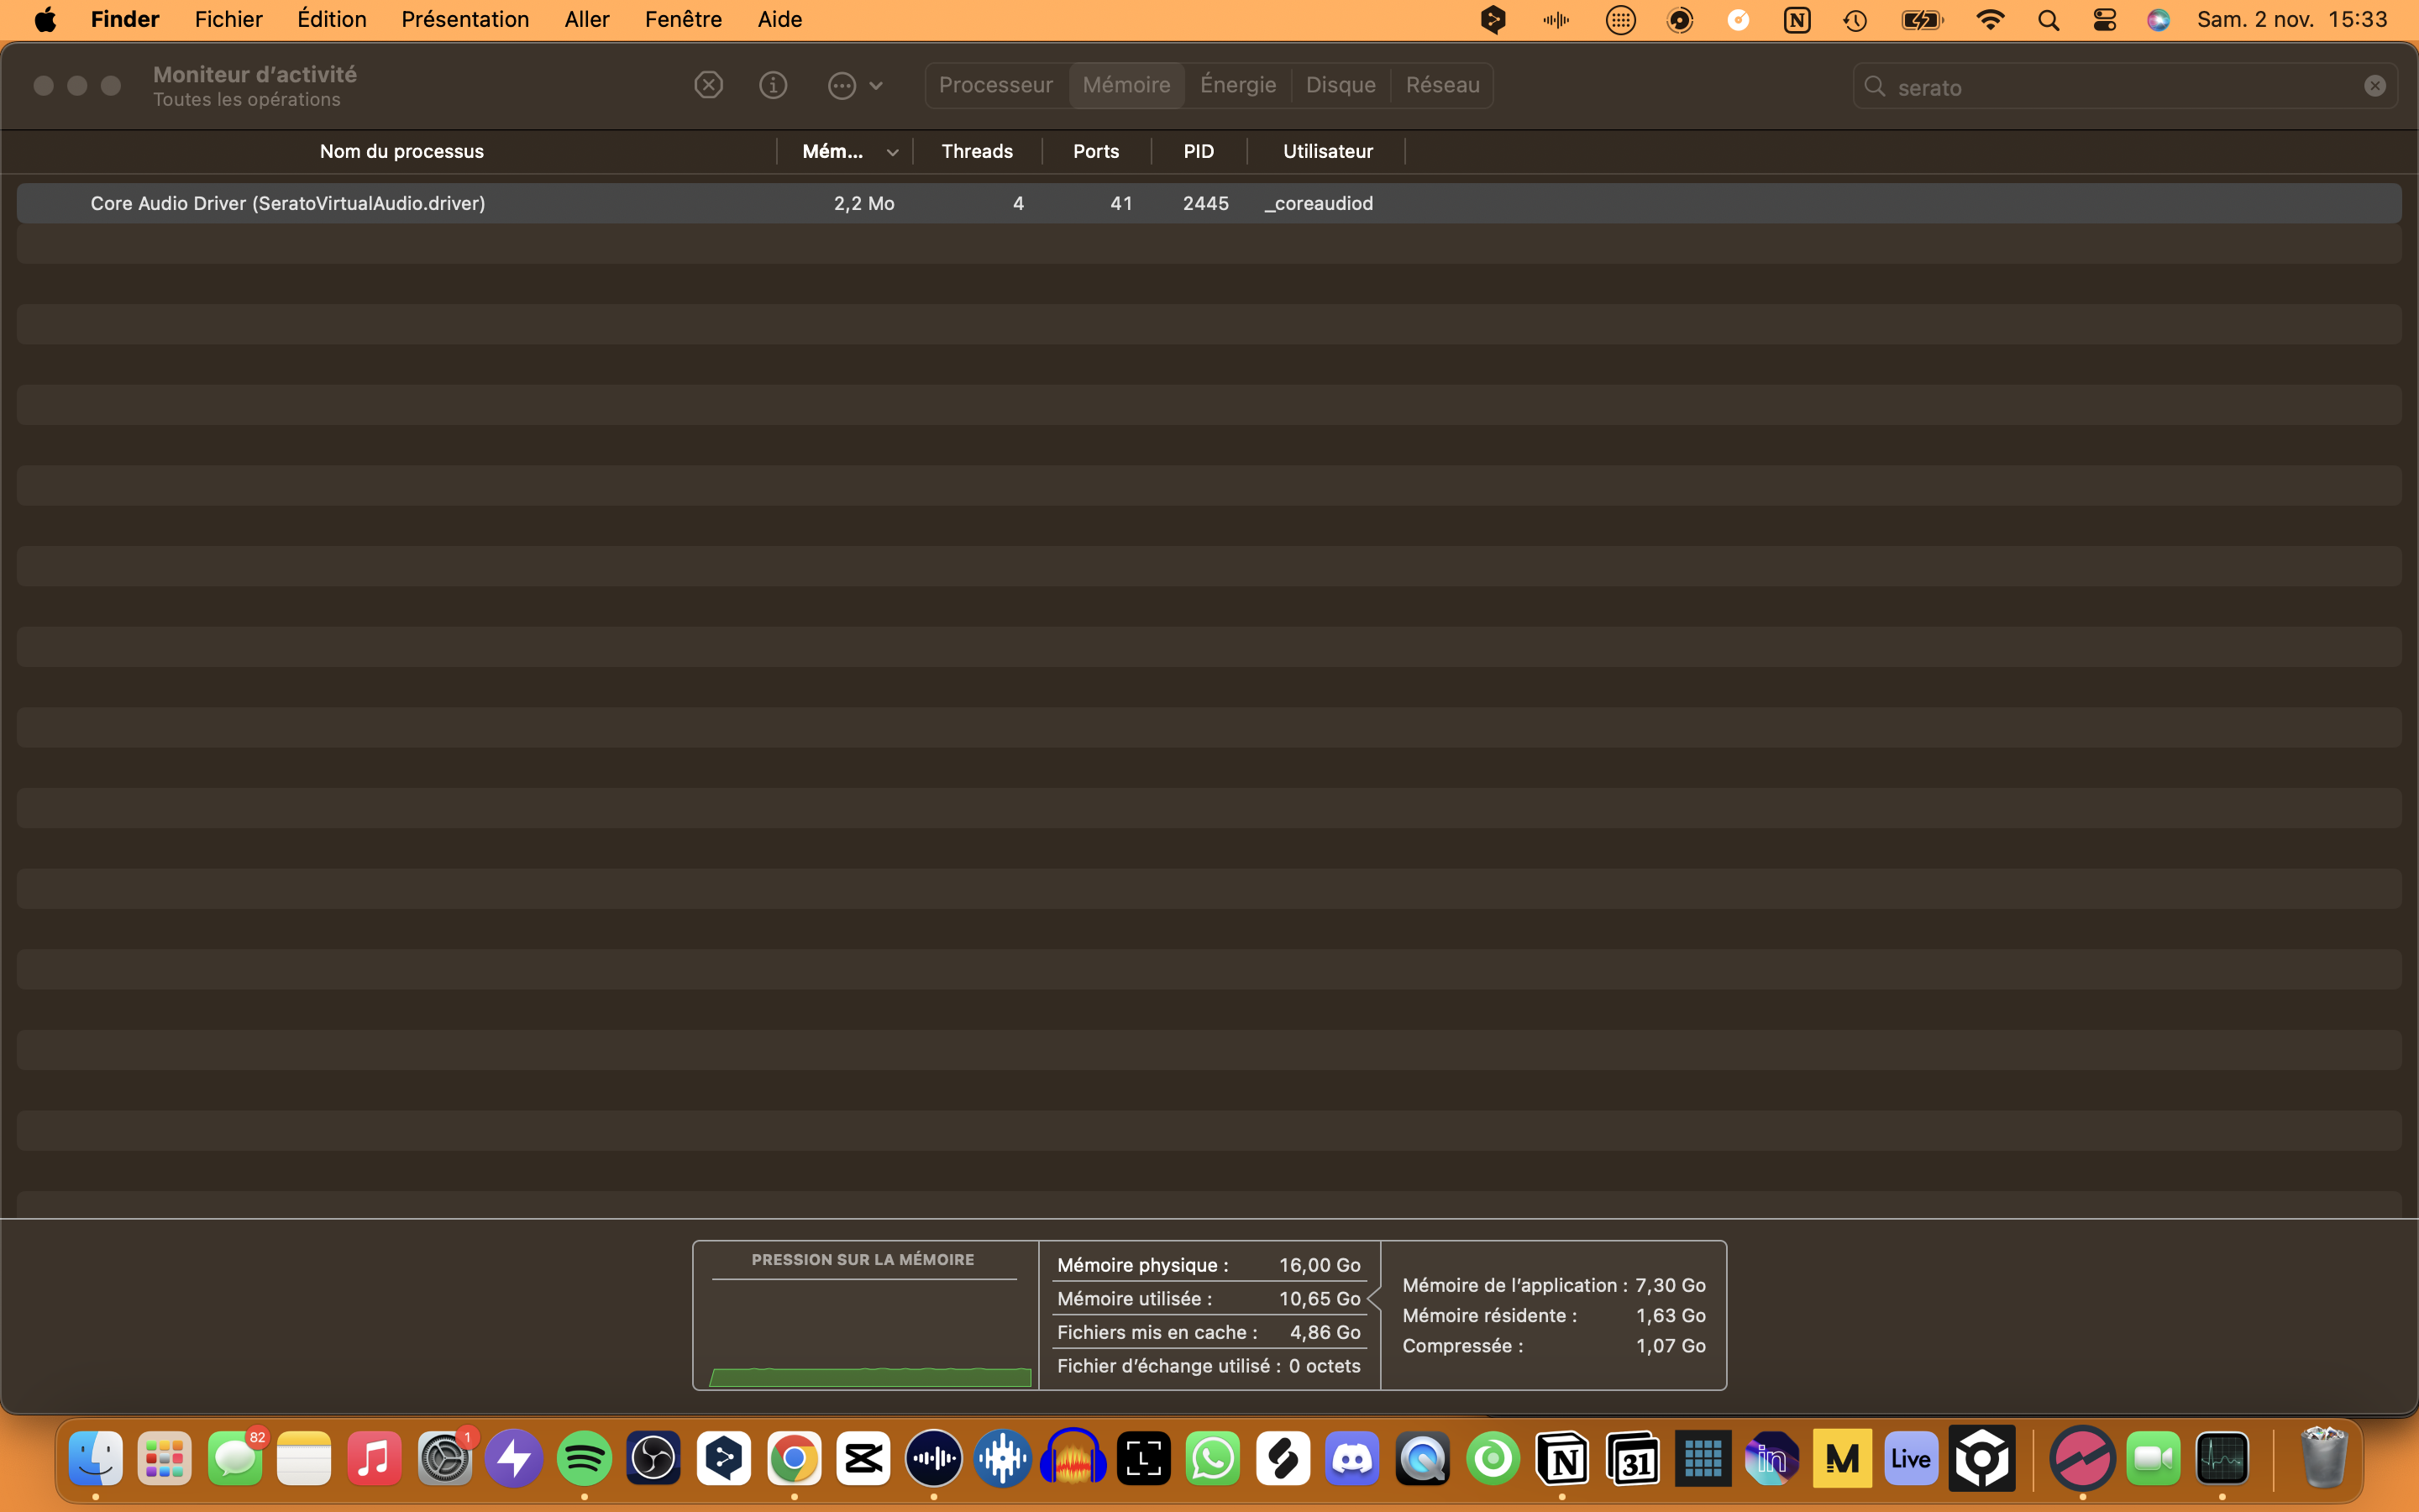
Task: Open the Réseau tab
Action: pyautogui.click(x=1441, y=85)
